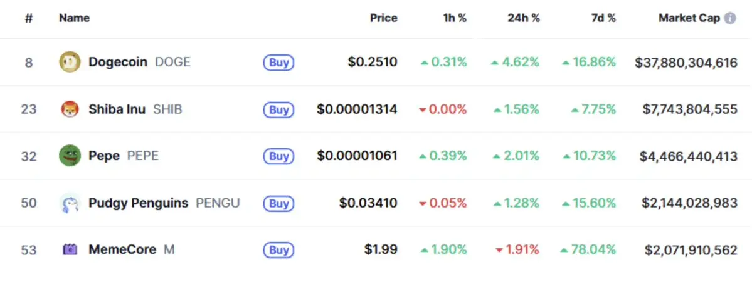Select Buy next to Pepe
Image resolution: width=752 pixels, height=282 pixels.
tap(278, 156)
